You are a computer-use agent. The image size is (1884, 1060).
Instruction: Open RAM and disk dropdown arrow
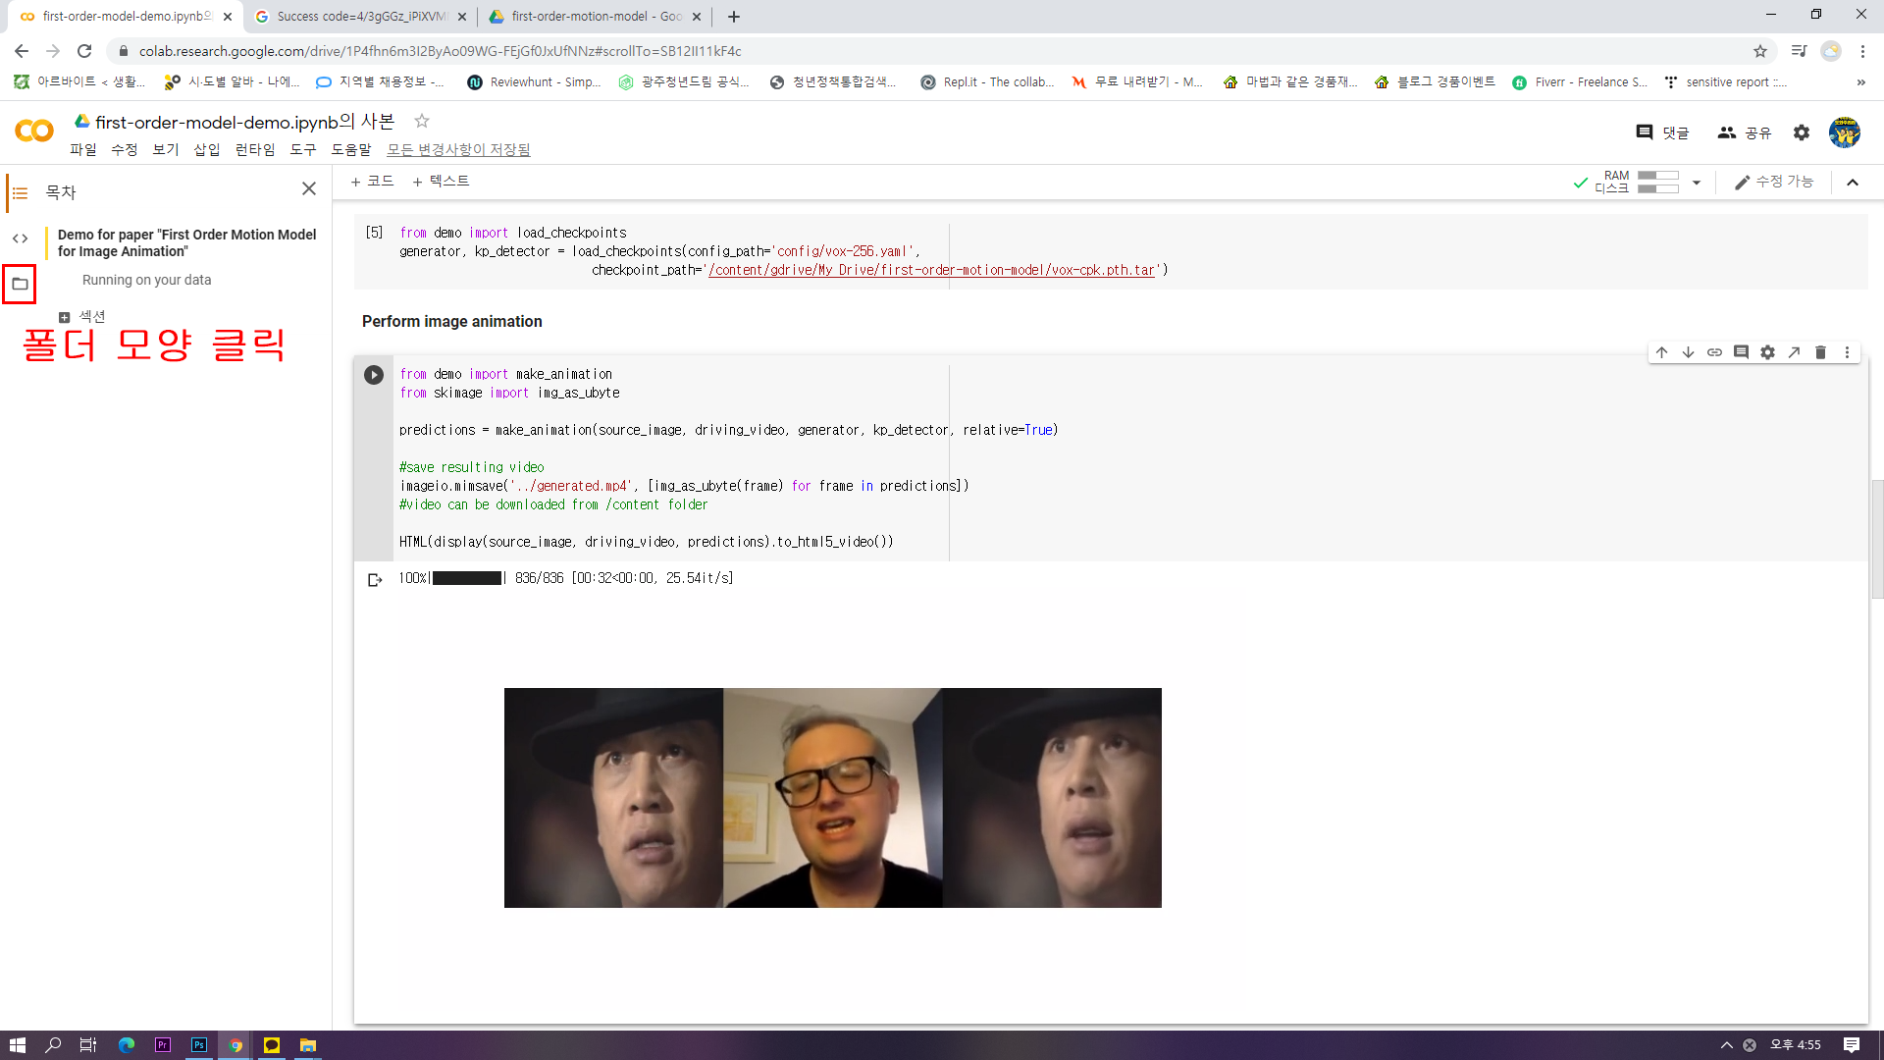[x=1697, y=183]
